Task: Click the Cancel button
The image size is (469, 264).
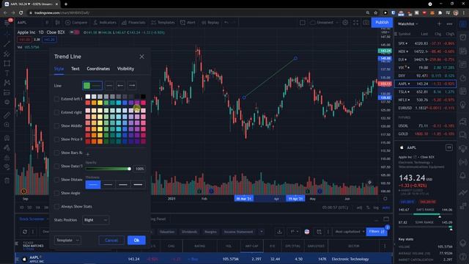Action: tap(111, 240)
